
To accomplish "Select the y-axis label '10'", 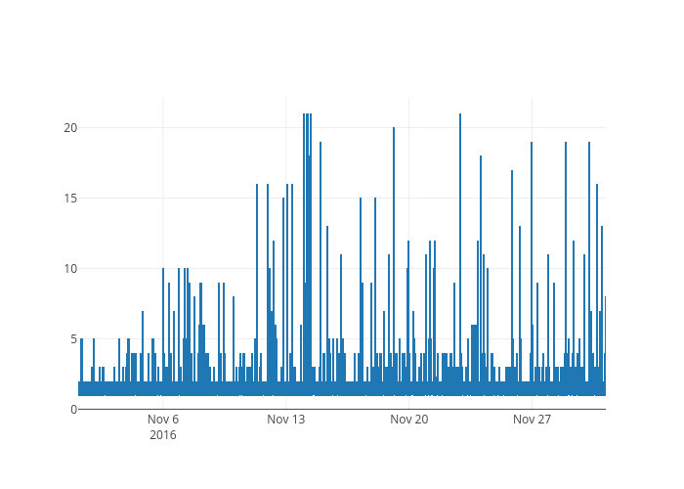I will point(70,269).
